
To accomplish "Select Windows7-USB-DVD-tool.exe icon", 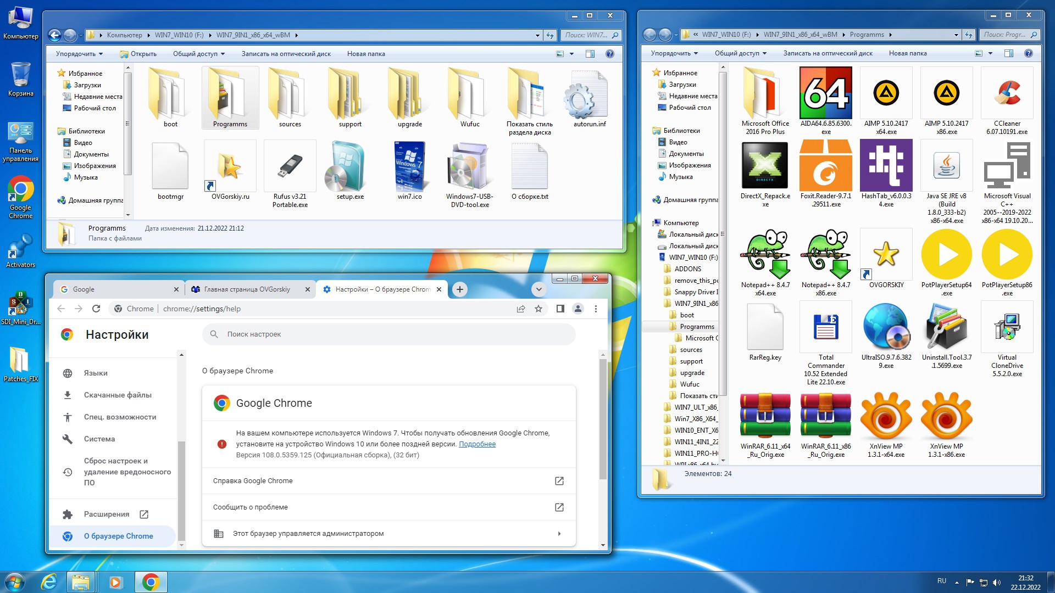I will 470,166.
